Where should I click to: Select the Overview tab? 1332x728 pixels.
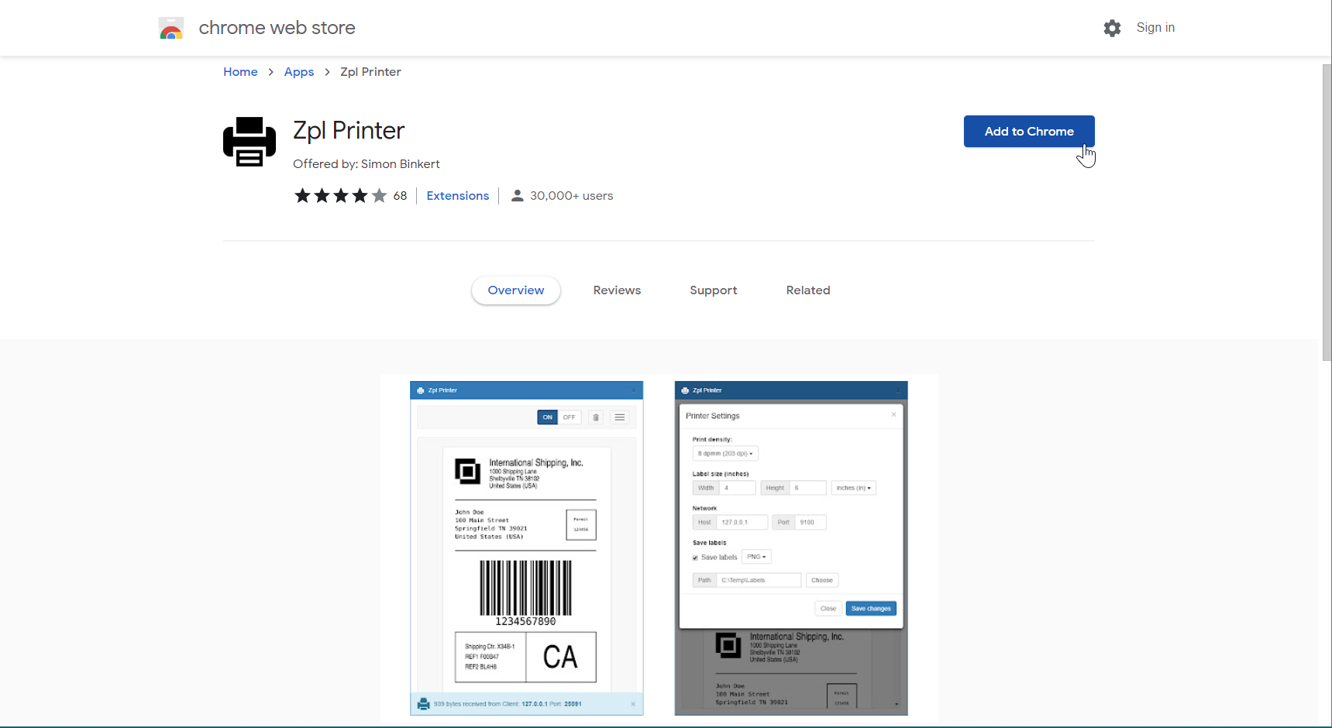[x=516, y=290]
